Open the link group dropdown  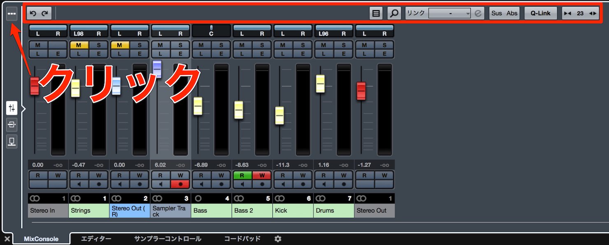click(449, 13)
